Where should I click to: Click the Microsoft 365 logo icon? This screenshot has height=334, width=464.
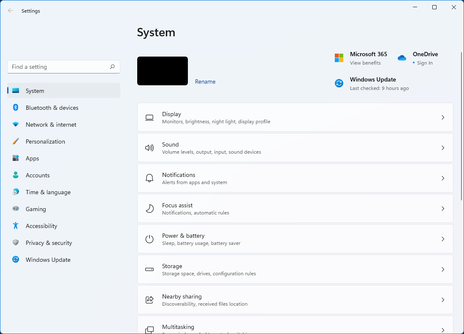coord(339,58)
